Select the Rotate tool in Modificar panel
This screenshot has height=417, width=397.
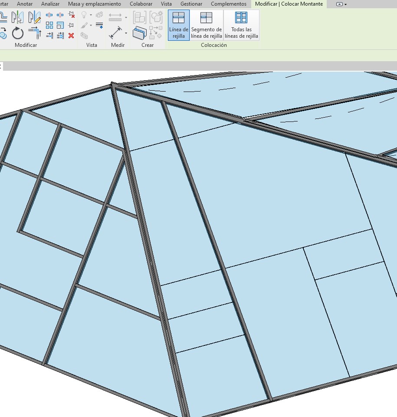click(x=18, y=33)
